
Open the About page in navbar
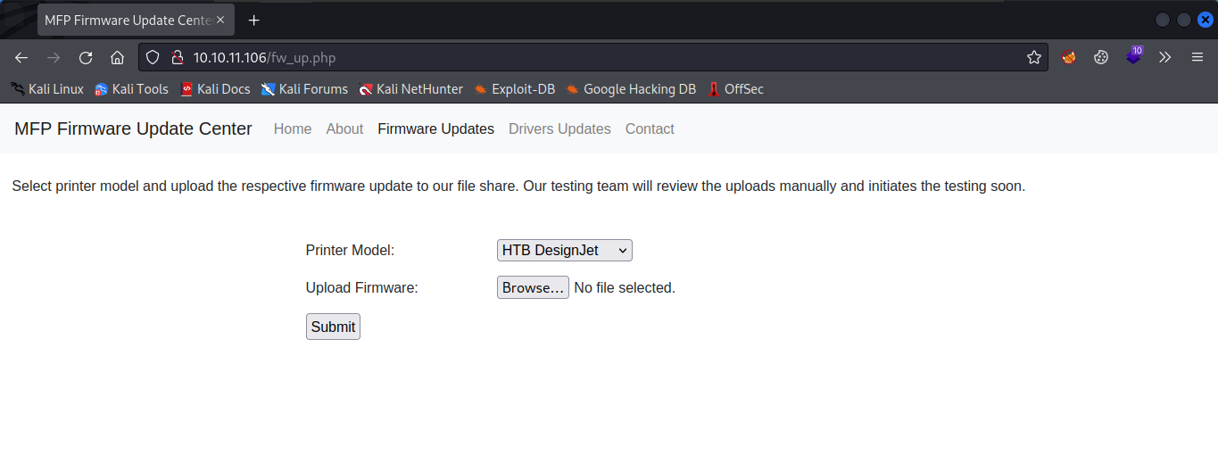344,128
